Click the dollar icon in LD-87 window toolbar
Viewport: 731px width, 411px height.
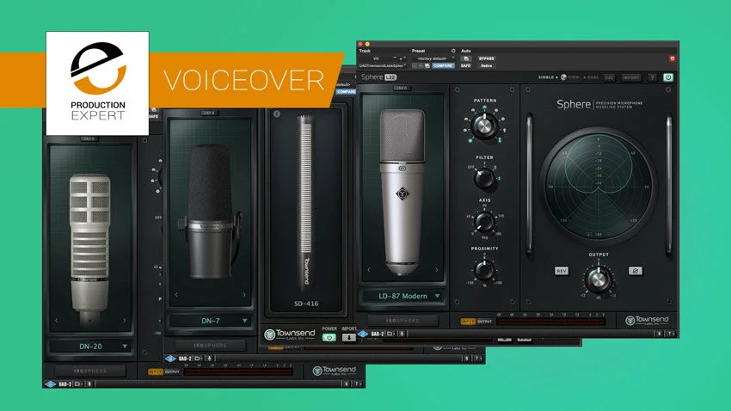(660, 334)
